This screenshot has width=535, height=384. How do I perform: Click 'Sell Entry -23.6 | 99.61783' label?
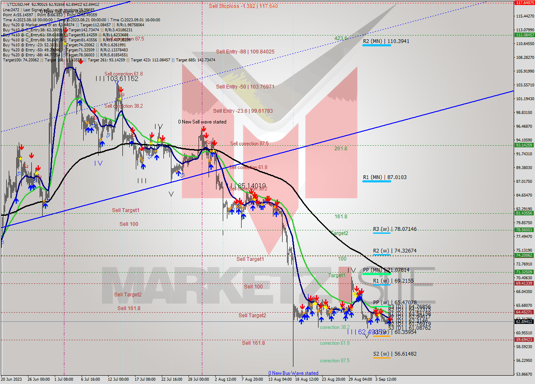click(243, 111)
